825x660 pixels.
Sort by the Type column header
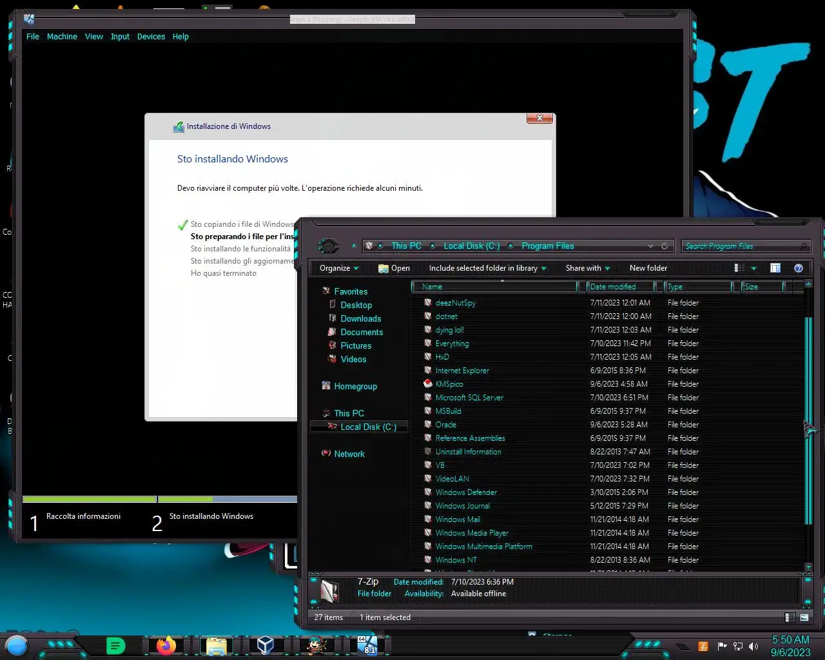(699, 287)
